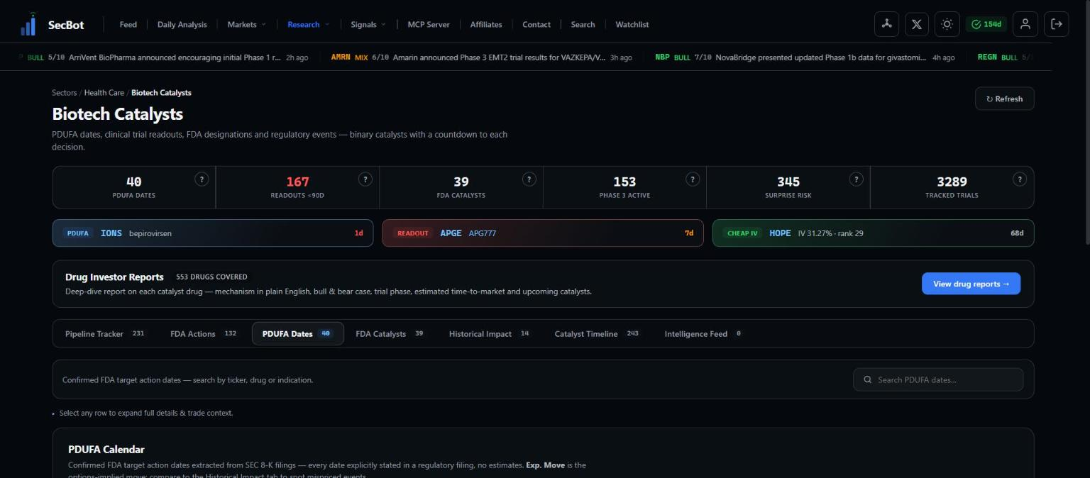1090x478 pixels.
Task: Open the APGE APG777 readout card
Action: (x=543, y=233)
